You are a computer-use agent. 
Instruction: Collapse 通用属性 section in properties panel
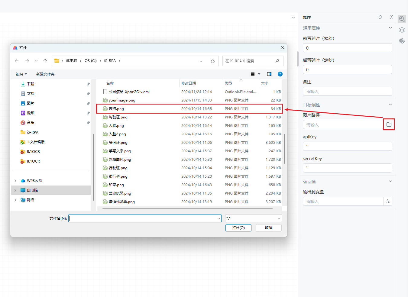click(390, 28)
